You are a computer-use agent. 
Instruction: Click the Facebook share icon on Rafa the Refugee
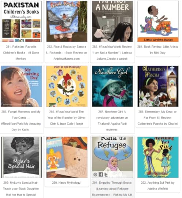pyautogui.click(x=101, y=175)
